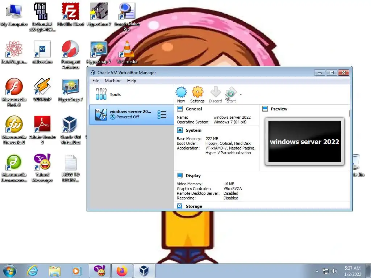
Task: Select Search Maker Pro desktop shortcut
Action: tap(127, 17)
